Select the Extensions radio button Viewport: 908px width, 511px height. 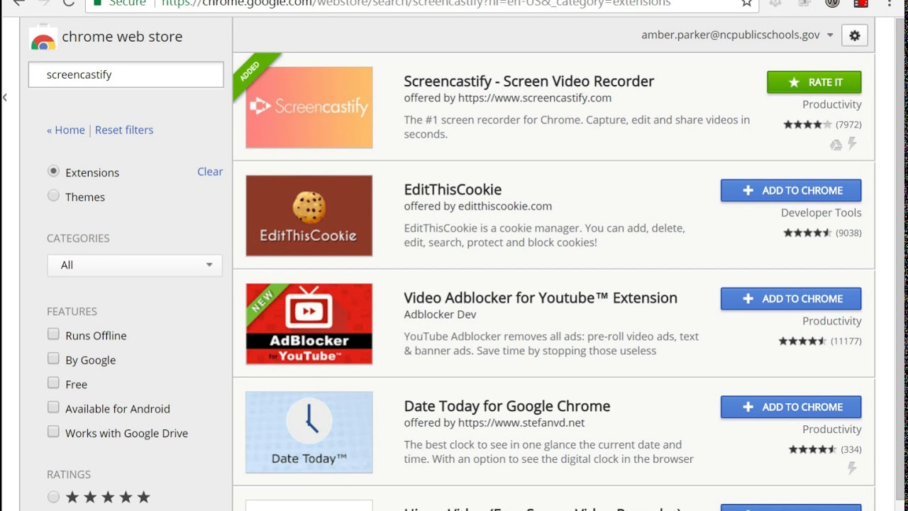click(53, 171)
